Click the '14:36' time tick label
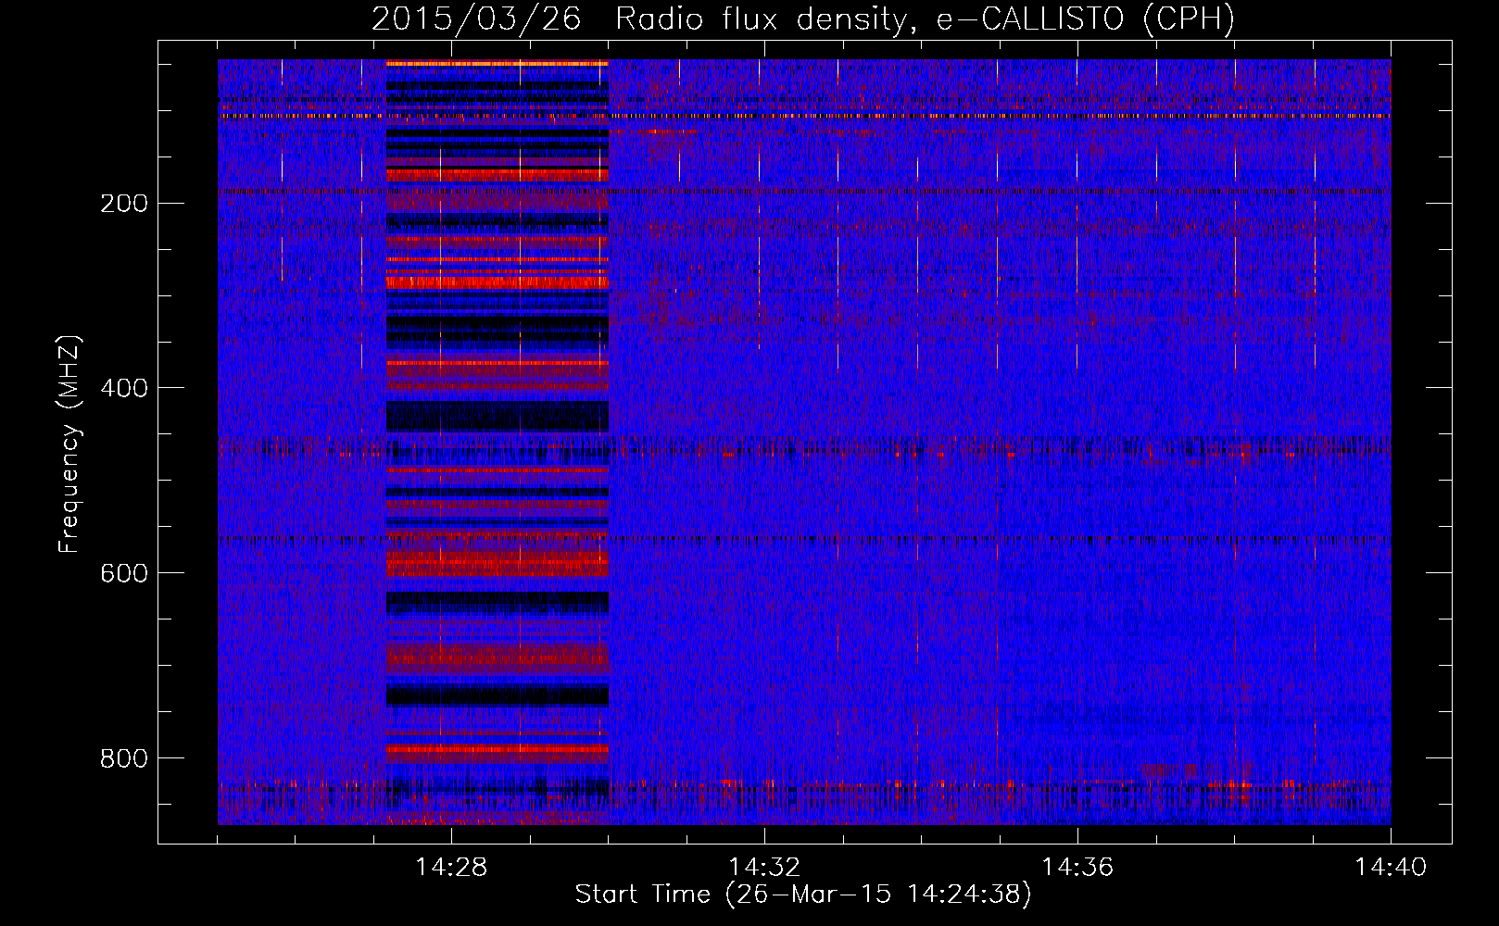1499x926 pixels. click(x=1077, y=868)
